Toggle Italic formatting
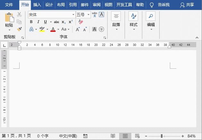The height and width of the screenshot is (140, 202). click(x=38, y=22)
